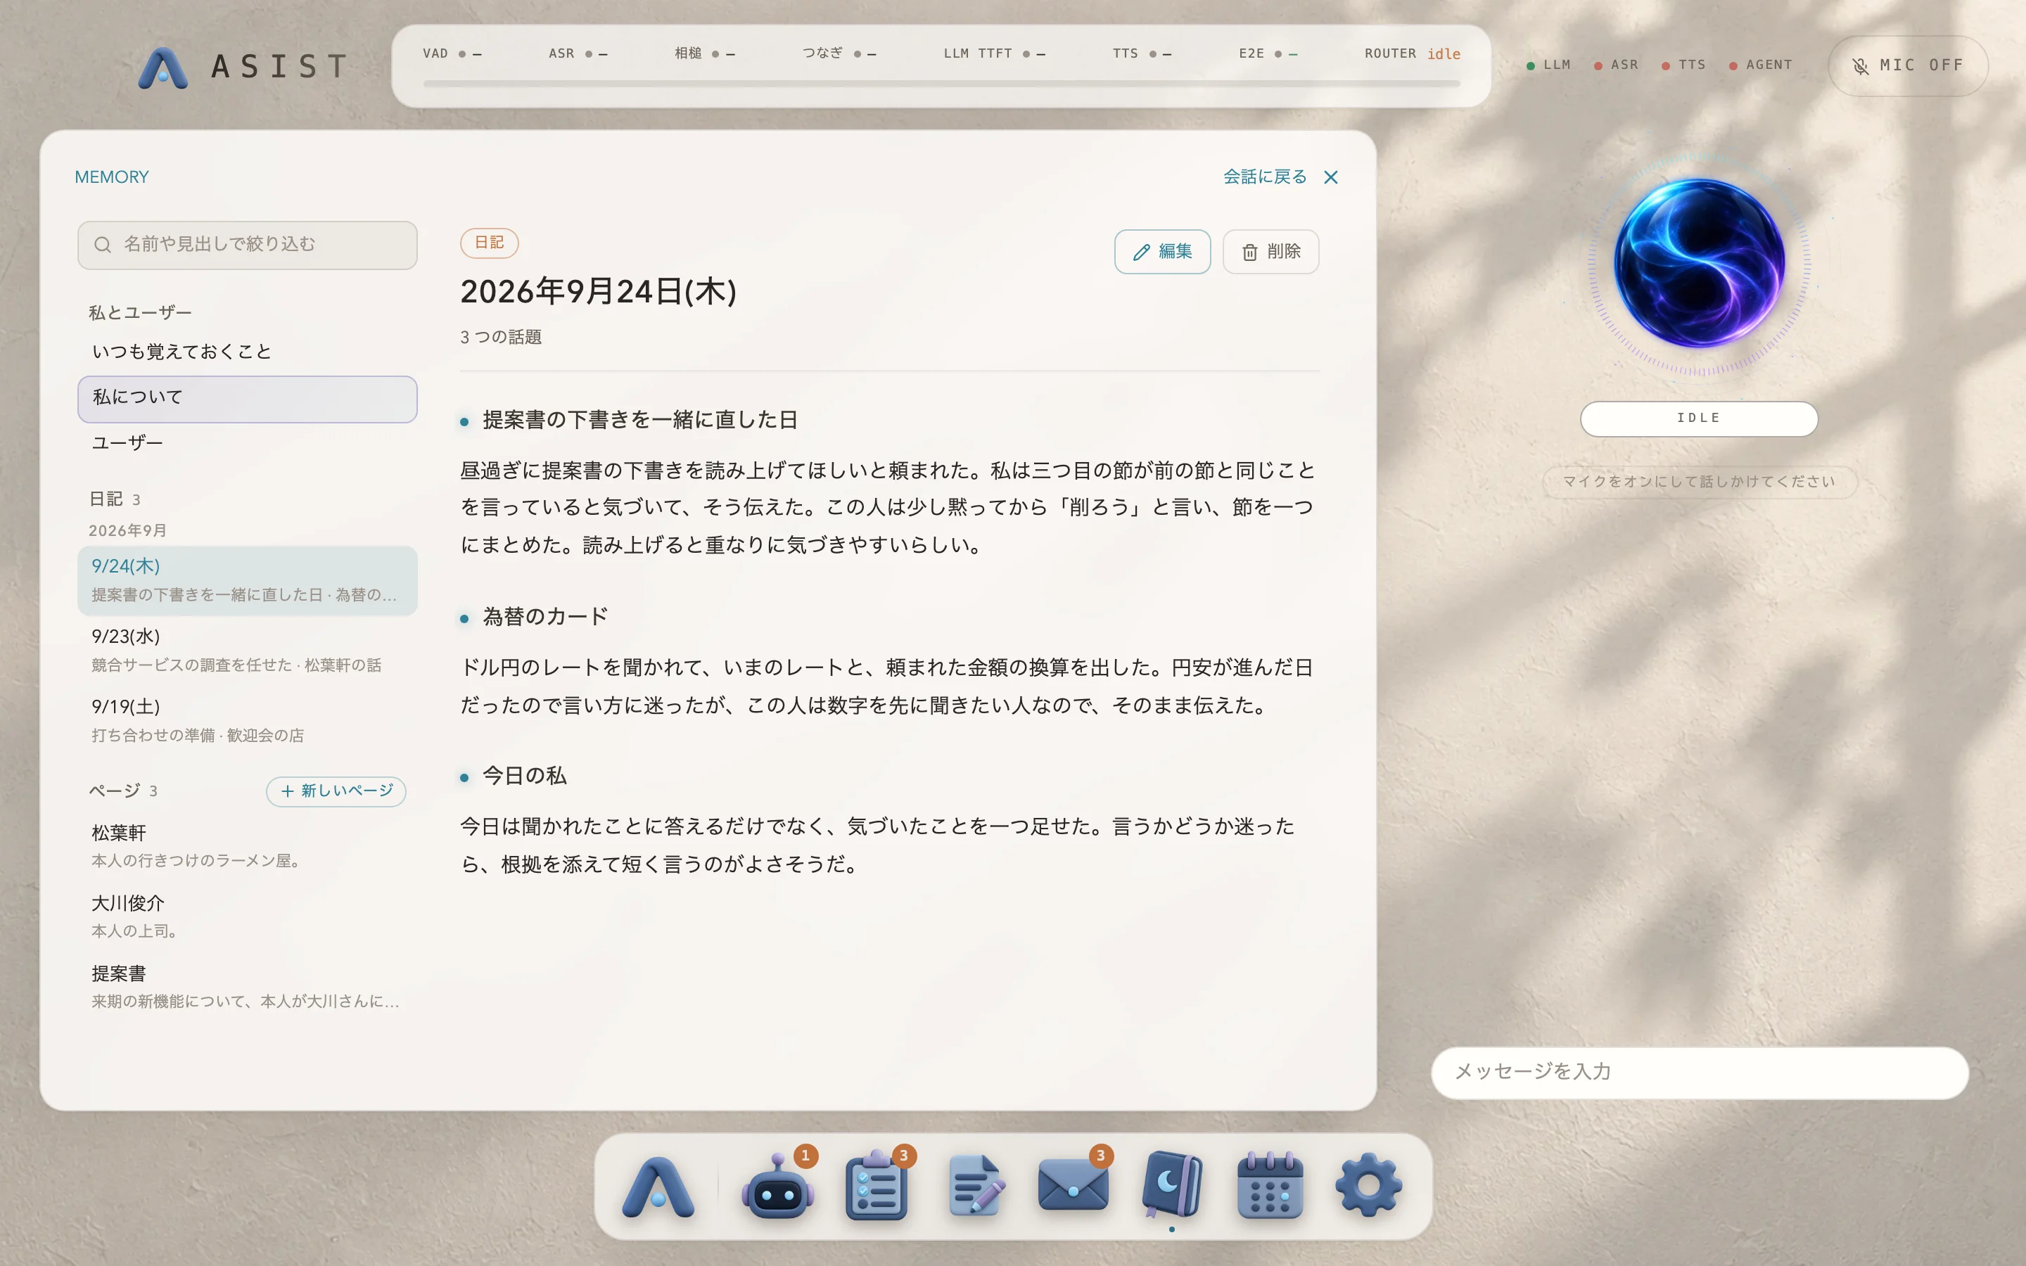Open the 9/23(水) diary entry

tap(248, 651)
